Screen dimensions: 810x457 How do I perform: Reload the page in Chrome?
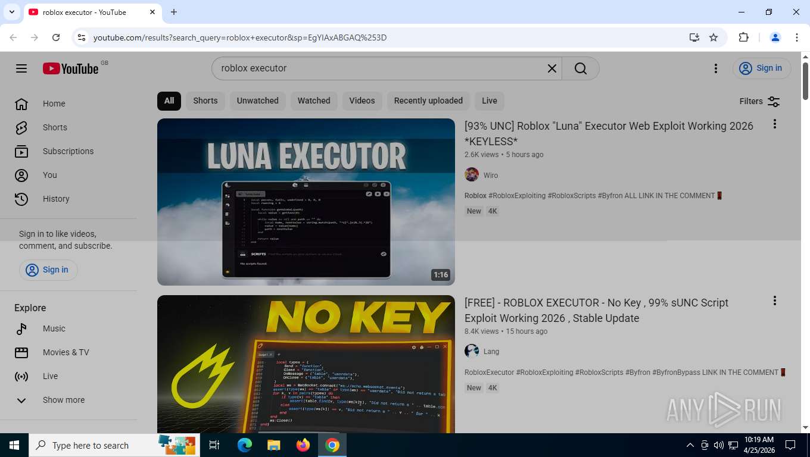[x=56, y=37]
